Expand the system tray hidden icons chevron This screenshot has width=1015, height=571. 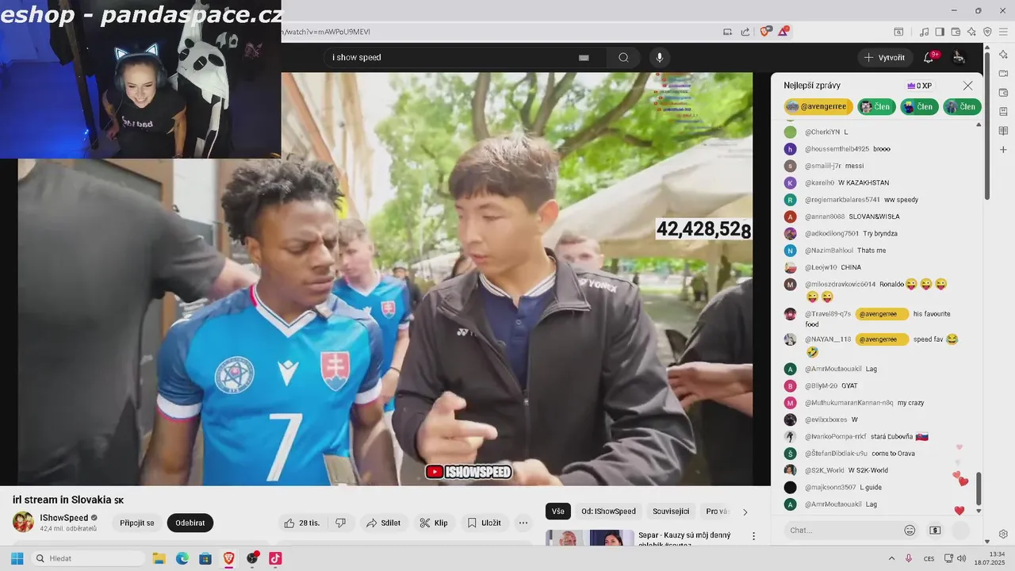[x=891, y=558]
